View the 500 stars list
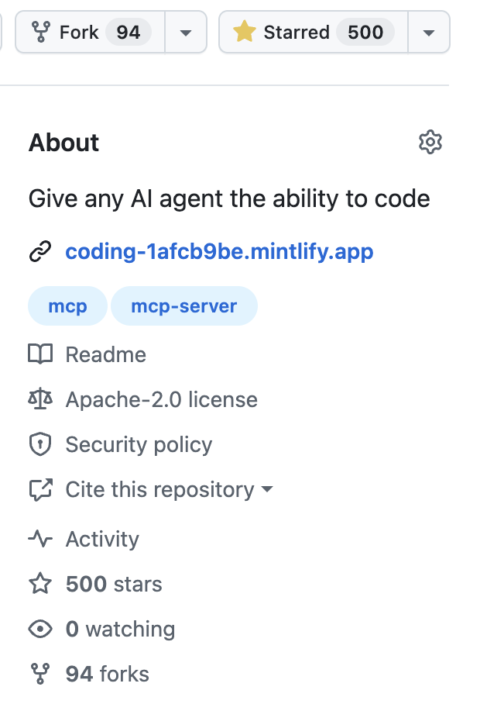The height and width of the screenshot is (704, 480). [113, 584]
